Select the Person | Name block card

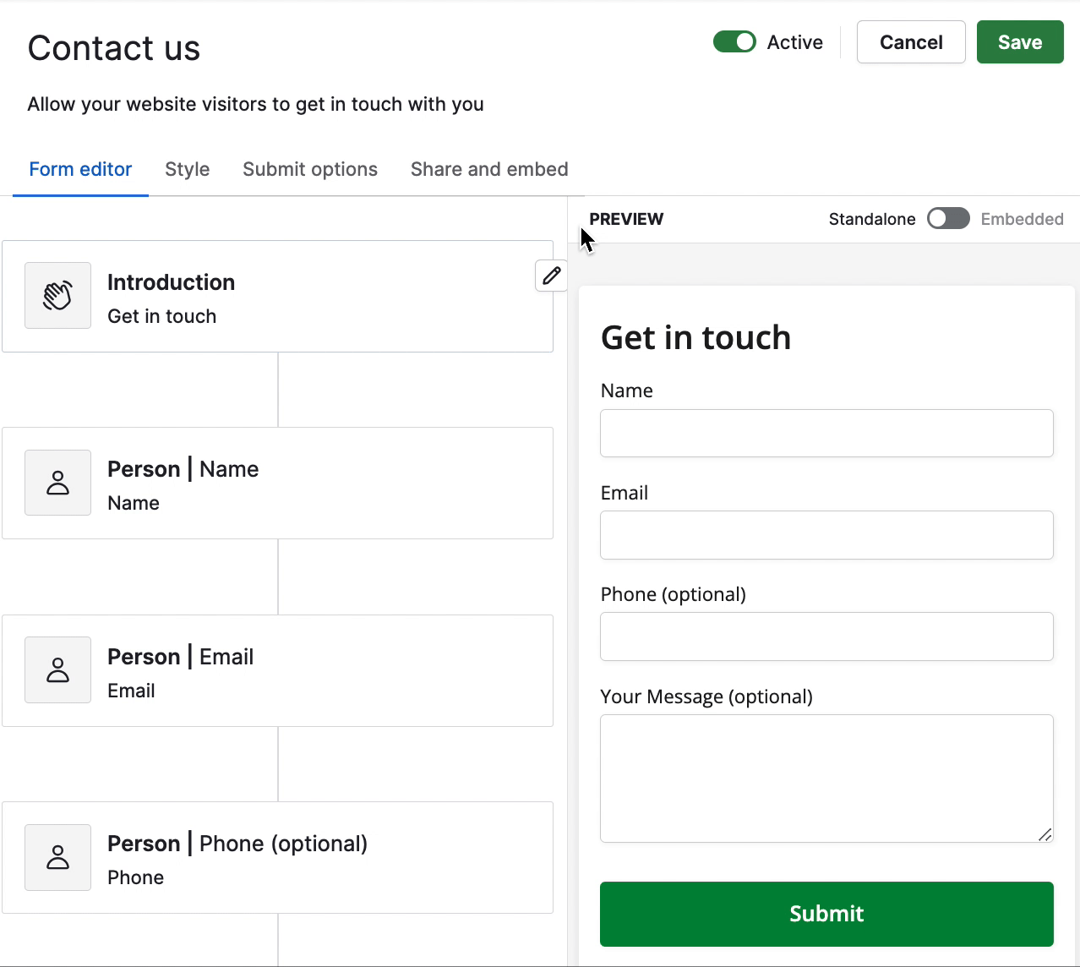(279, 483)
